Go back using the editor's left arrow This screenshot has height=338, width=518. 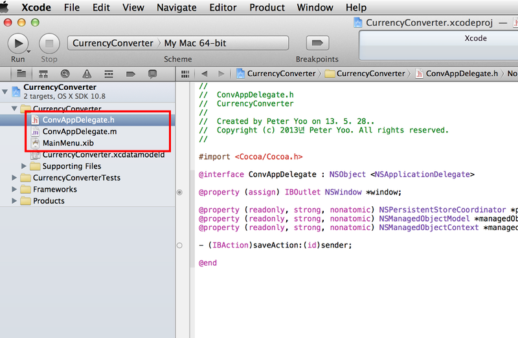205,74
